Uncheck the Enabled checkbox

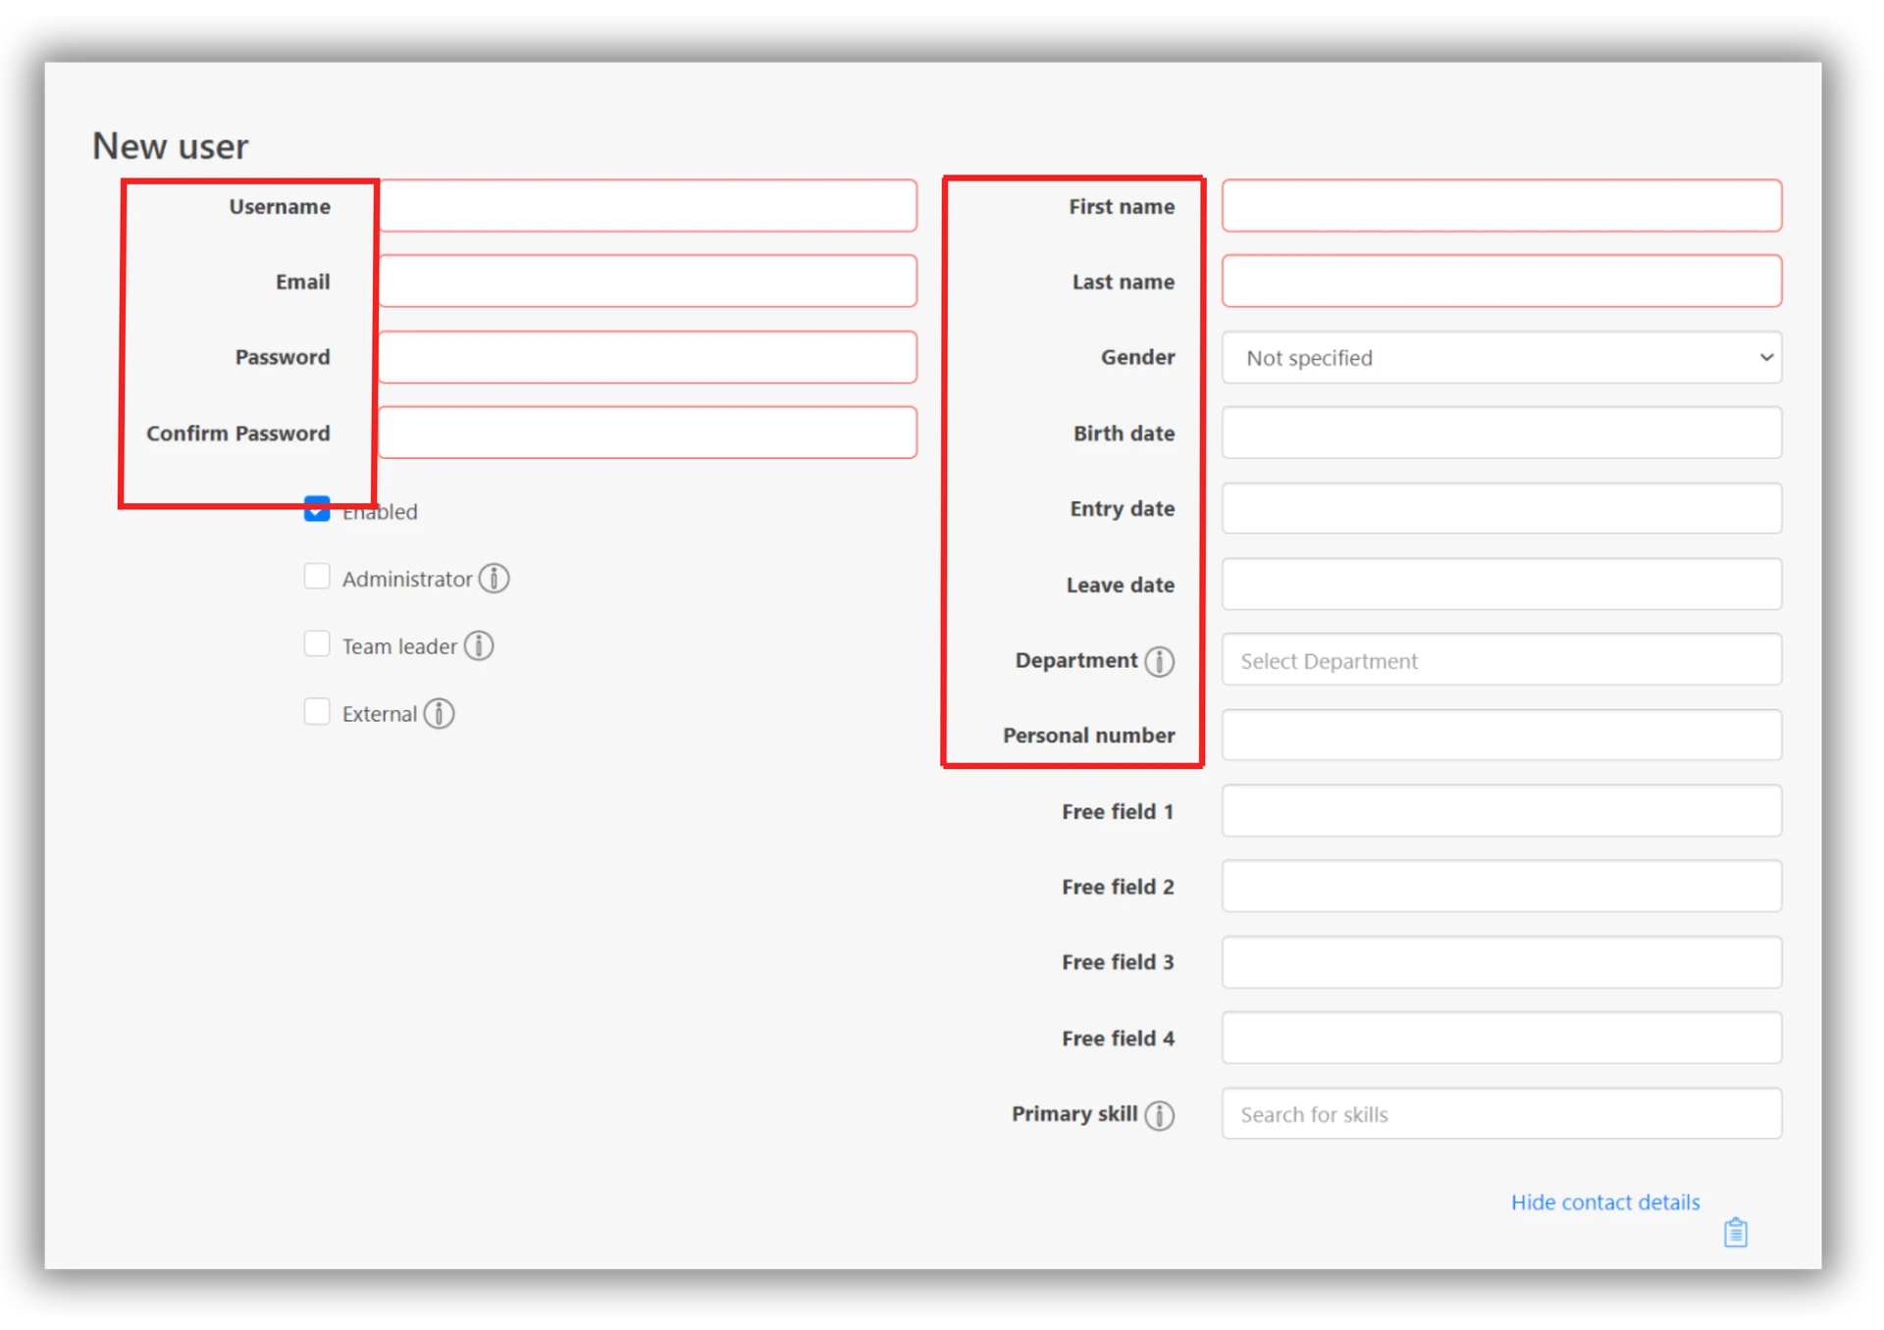317,510
